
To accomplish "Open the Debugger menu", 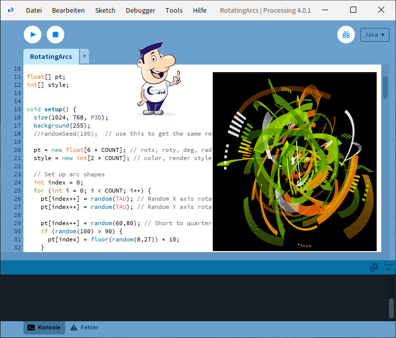I will [140, 10].
